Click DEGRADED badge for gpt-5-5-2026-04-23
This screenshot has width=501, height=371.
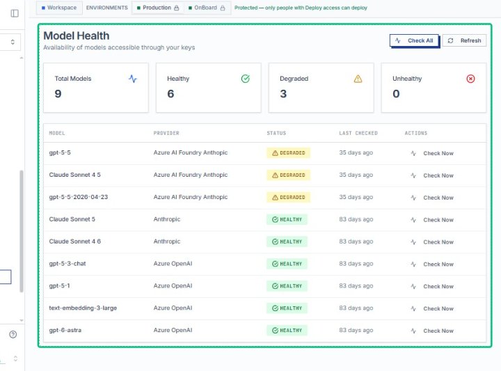pyautogui.click(x=289, y=198)
